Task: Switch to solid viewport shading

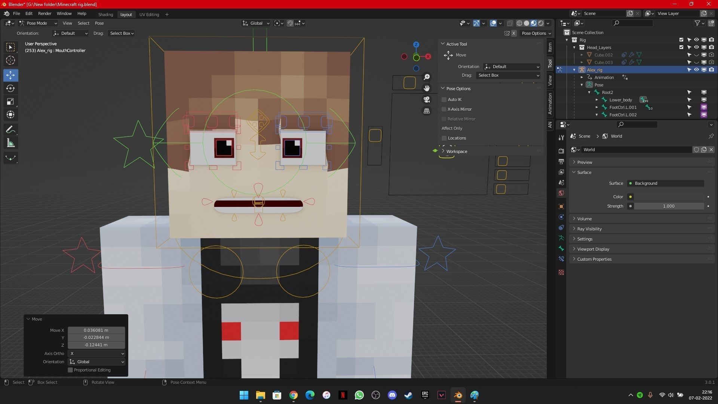Action: point(527,23)
